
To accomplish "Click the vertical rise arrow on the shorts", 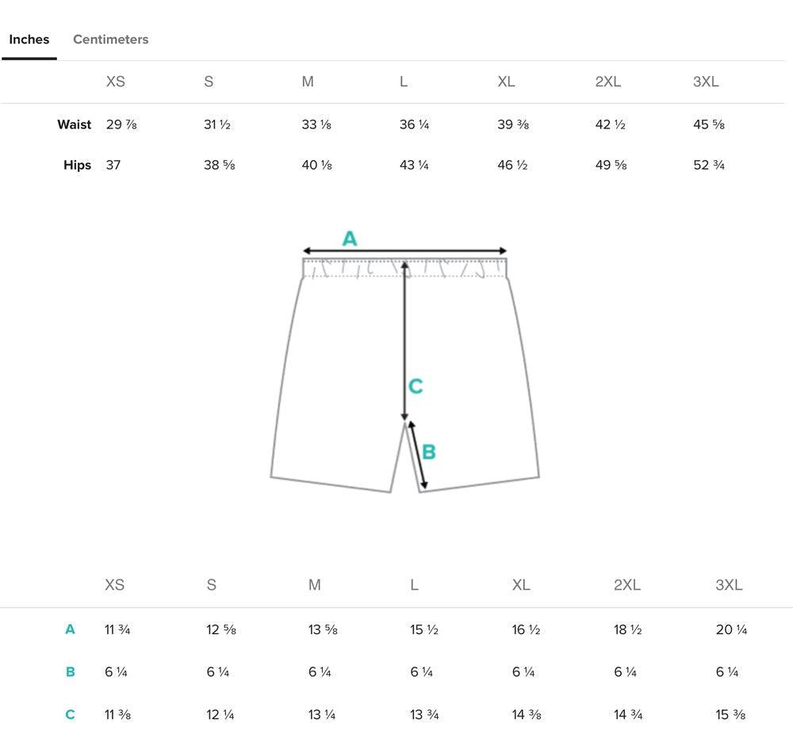I will (404, 341).
